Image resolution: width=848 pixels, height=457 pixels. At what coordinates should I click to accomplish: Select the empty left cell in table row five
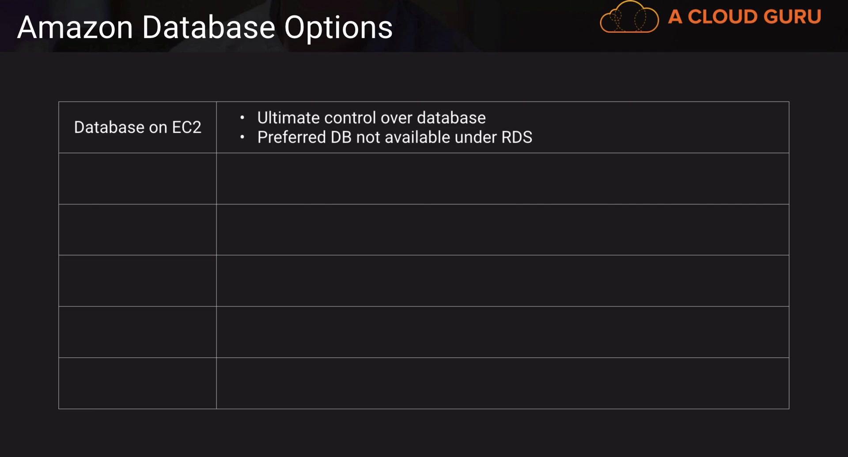[x=137, y=332]
